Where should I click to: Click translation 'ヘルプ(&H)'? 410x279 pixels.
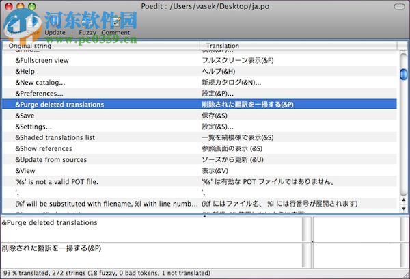tap(219, 71)
